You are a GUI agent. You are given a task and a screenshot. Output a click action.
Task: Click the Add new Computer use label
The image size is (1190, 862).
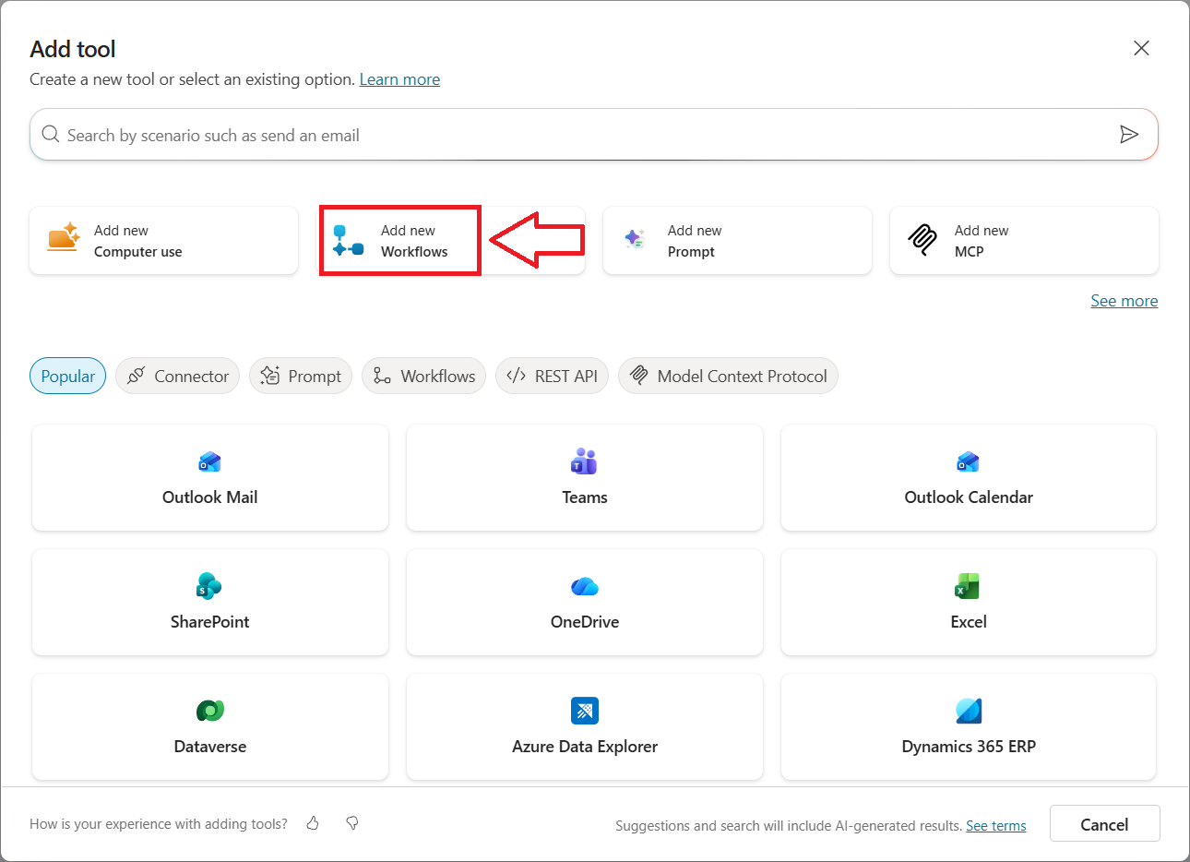click(x=138, y=241)
